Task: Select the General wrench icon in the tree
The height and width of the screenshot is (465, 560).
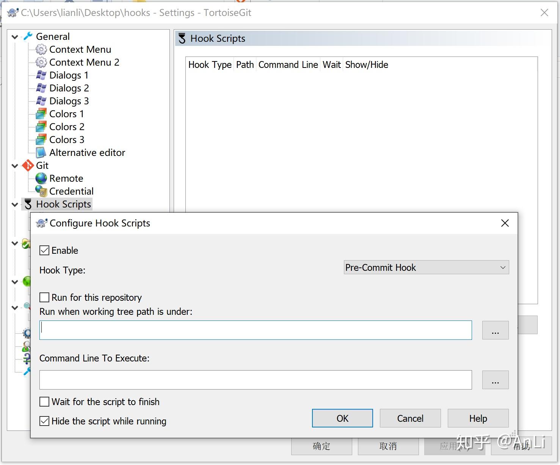Action: pos(28,36)
